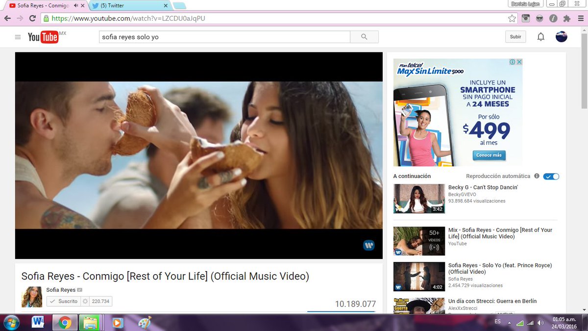Open AdChoices icon on Telcel ad
Image resolution: width=588 pixels, height=331 pixels.
pyautogui.click(x=512, y=62)
